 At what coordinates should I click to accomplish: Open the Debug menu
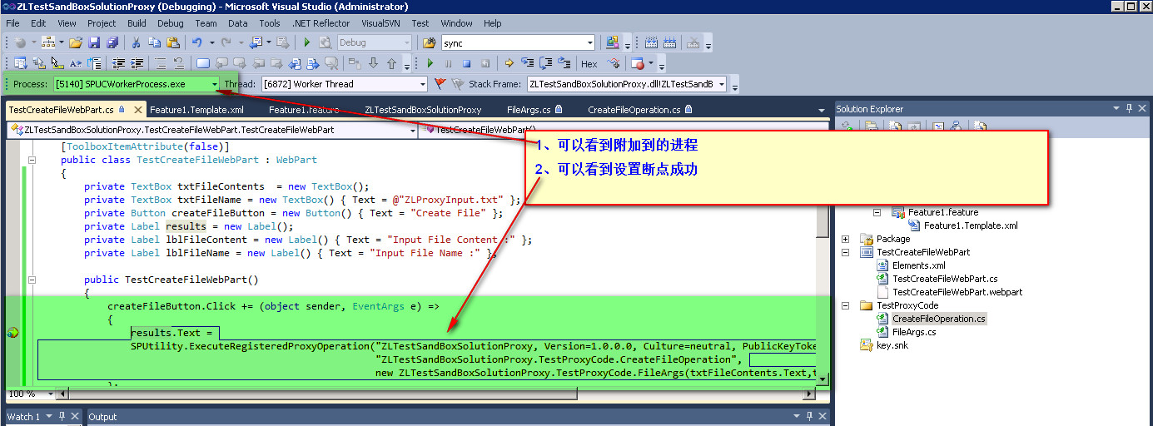pyautogui.click(x=171, y=23)
